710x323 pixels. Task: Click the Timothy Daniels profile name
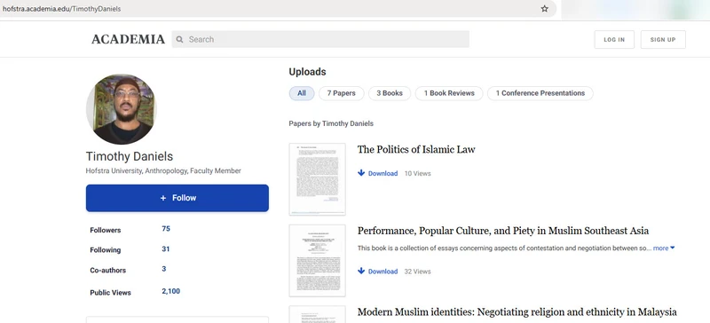[x=130, y=156]
